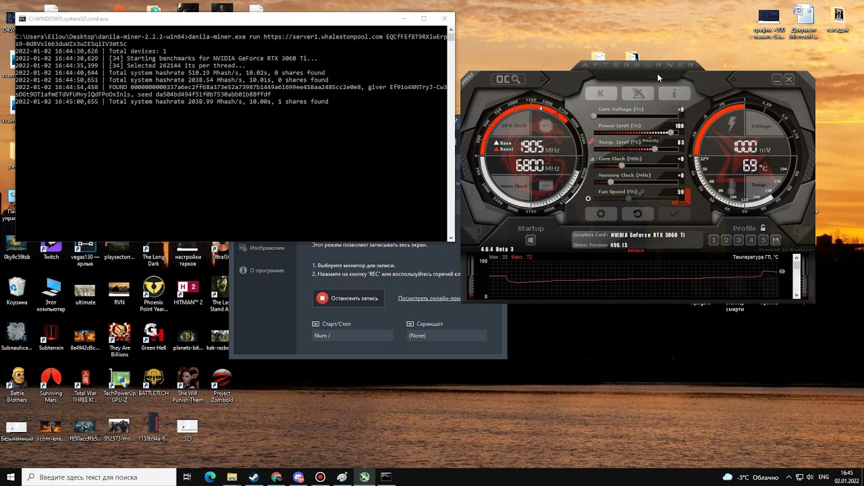This screenshot has width=864, height=486.
Task: Open Microsoft Edge from the taskbar
Action: click(210, 477)
